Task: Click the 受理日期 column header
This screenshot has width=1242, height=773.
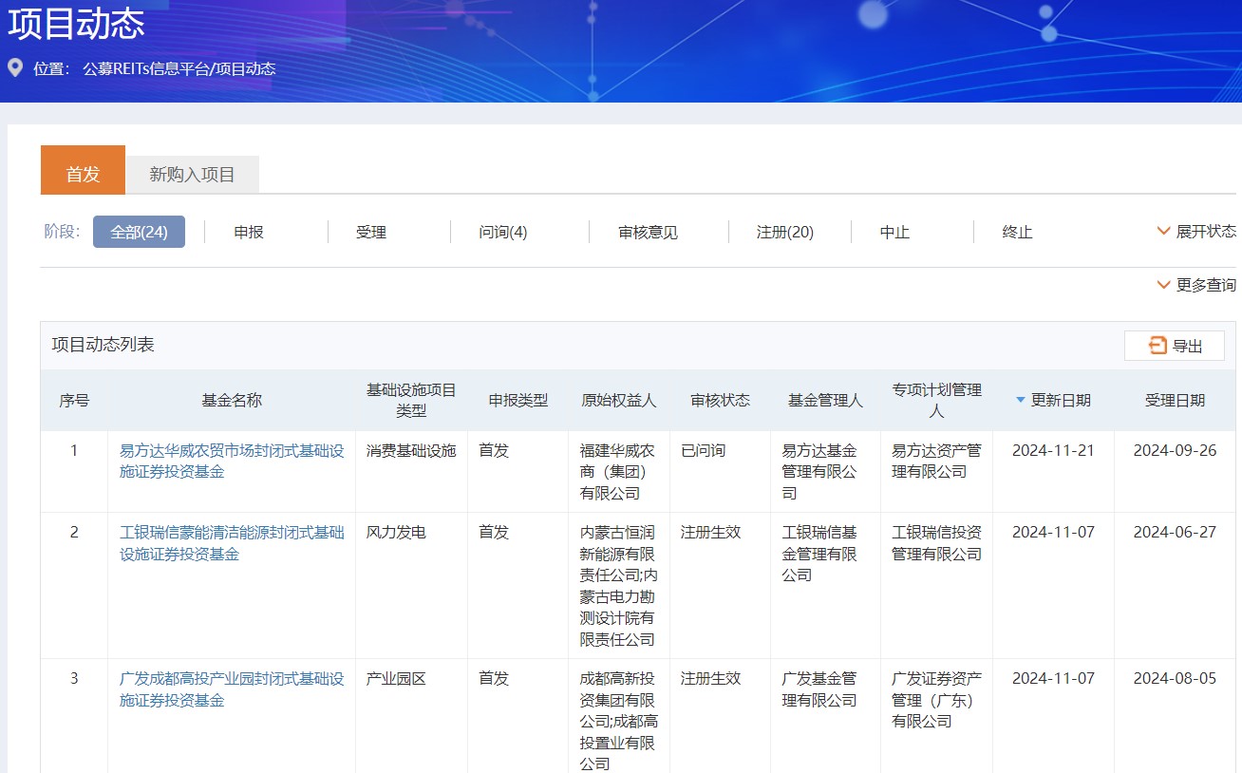Action: 1175,401
